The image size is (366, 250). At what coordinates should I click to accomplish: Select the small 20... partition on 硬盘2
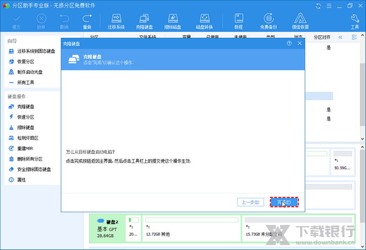[x=134, y=229]
